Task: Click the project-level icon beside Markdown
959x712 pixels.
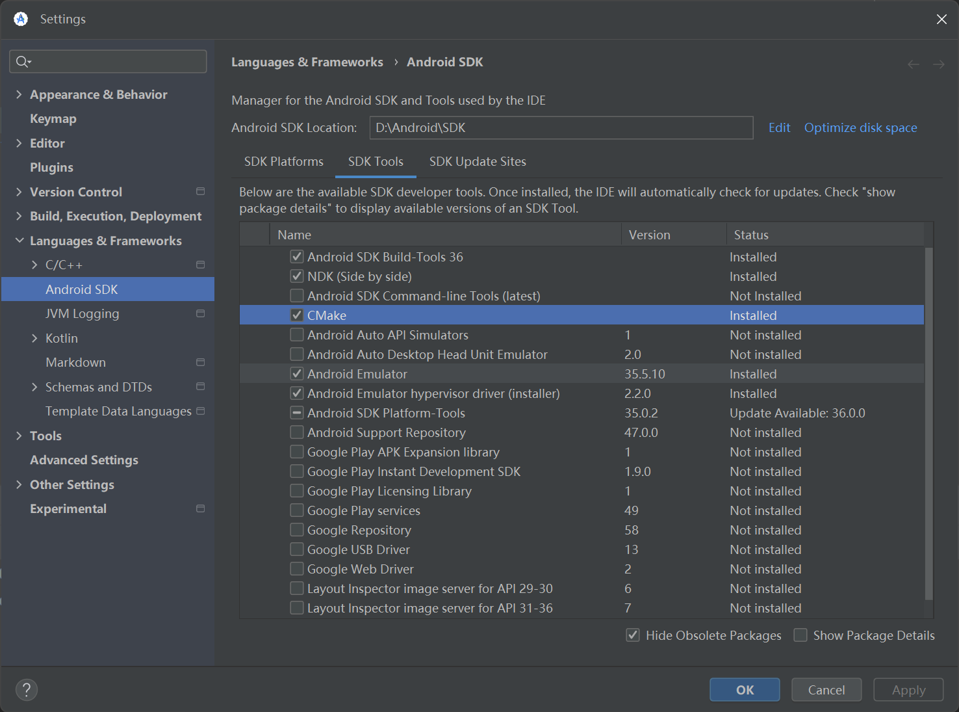Action: tap(200, 362)
